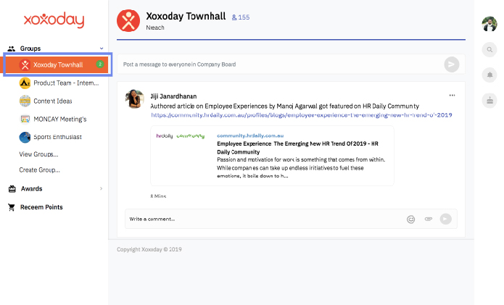
Task: Click Create Group link
Action: coord(40,170)
